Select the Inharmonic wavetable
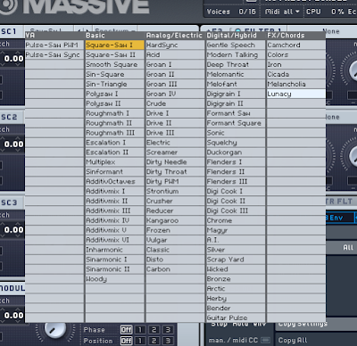357x346 pixels. click(x=114, y=250)
